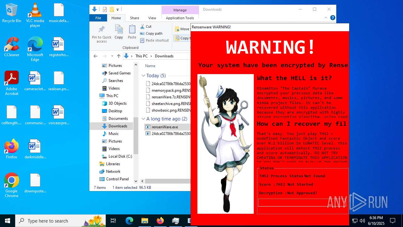
Task: Click the Copy ribbon button
Action: coord(119,32)
